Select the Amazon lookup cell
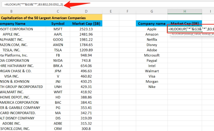214x131 pixels. pyautogui.click(x=152, y=34)
